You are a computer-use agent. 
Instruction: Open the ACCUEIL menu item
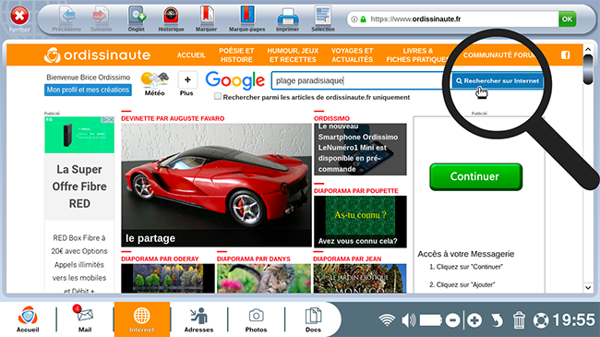[191, 55]
